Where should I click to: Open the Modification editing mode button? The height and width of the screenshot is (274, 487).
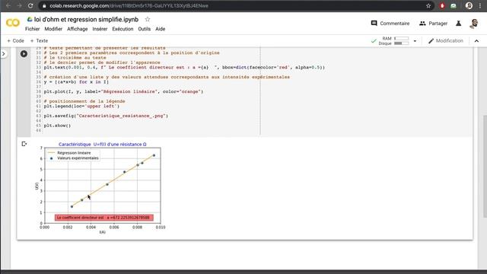click(446, 40)
